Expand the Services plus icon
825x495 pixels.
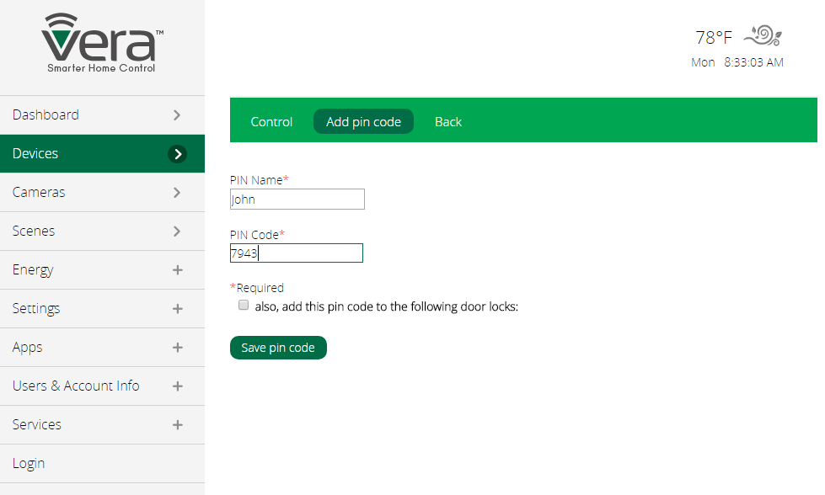(x=177, y=425)
